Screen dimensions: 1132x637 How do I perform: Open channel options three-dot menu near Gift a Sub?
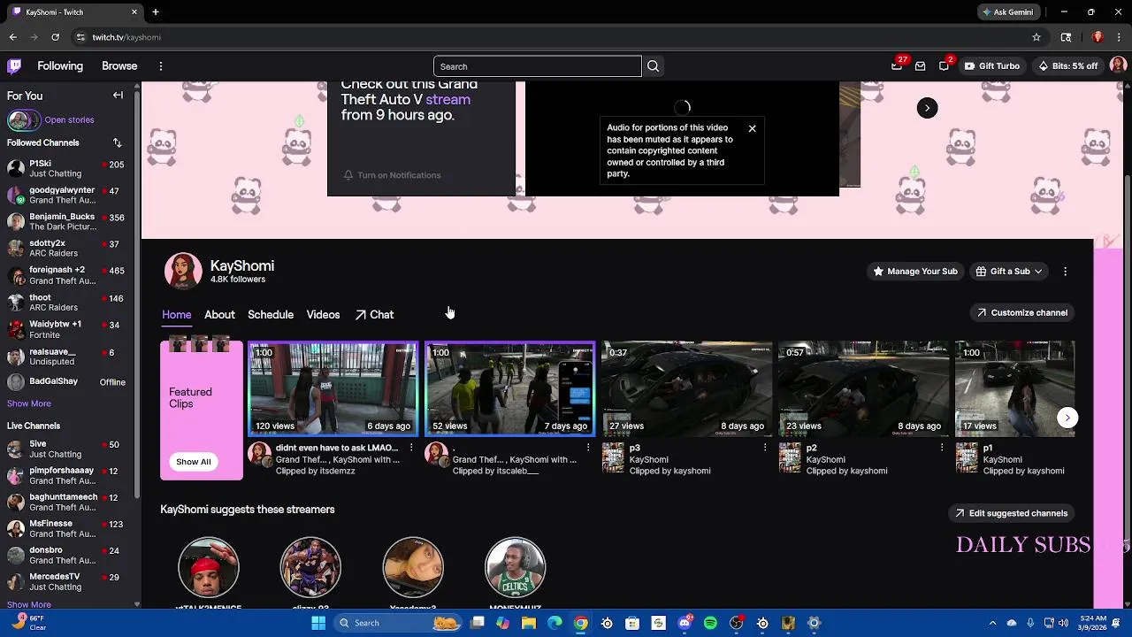tap(1065, 271)
